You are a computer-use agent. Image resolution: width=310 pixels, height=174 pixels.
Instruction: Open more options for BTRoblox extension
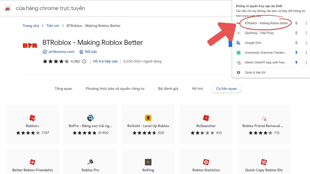point(306,23)
